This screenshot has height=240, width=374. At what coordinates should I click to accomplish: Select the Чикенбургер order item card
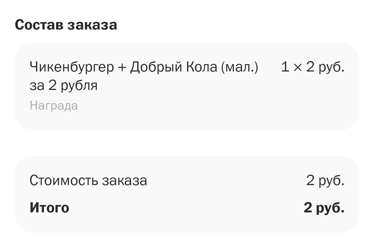click(187, 86)
